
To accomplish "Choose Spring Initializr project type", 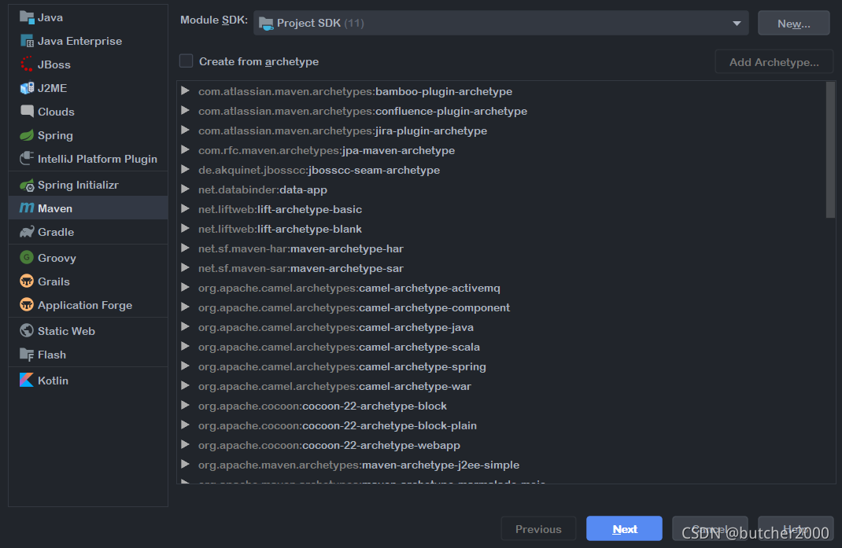I will coord(88,185).
